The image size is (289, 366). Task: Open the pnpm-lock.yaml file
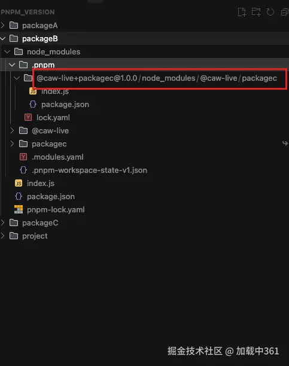click(x=56, y=209)
